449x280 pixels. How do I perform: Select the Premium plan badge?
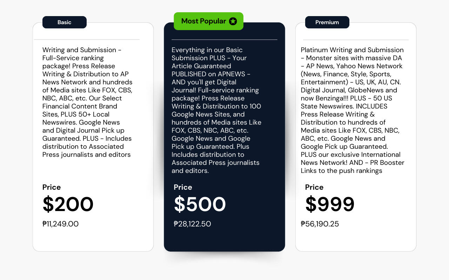pyautogui.click(x=327, y=22)
